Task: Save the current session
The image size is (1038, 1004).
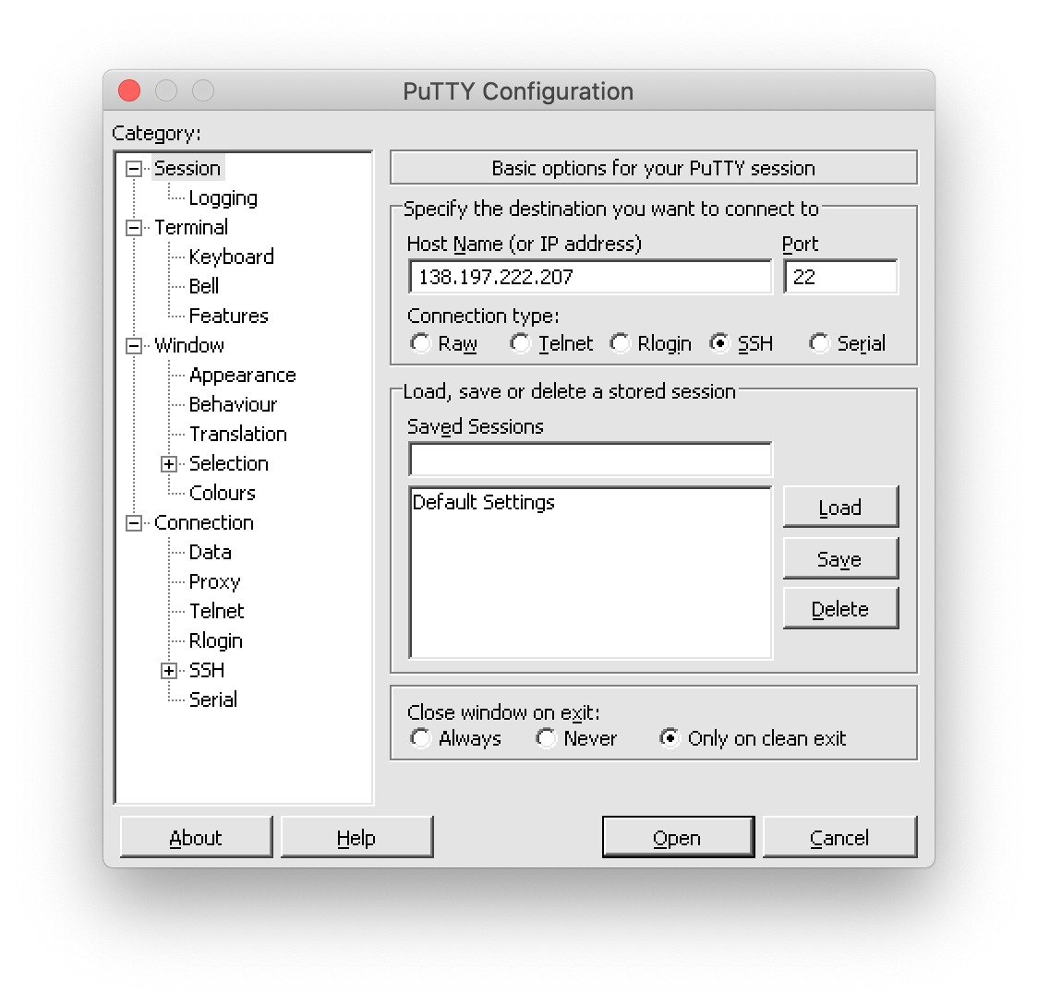Action: point(840,558)
